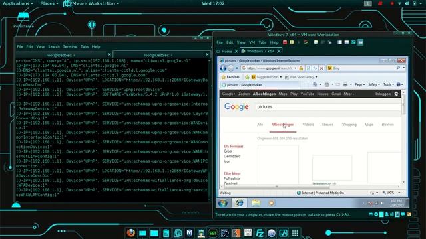The width and height of the screenshot is (426, 239).
Task: Expand the IE address bar dropdown arrow
Action: pyautogui.click(x=296, y=68)
